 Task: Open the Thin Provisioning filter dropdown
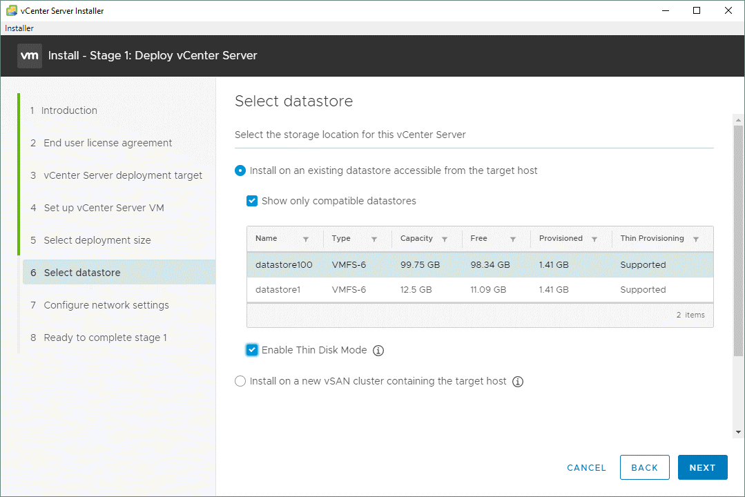point(695,238)
